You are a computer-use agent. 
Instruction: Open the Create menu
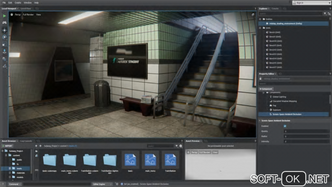[x=18, y=2]
